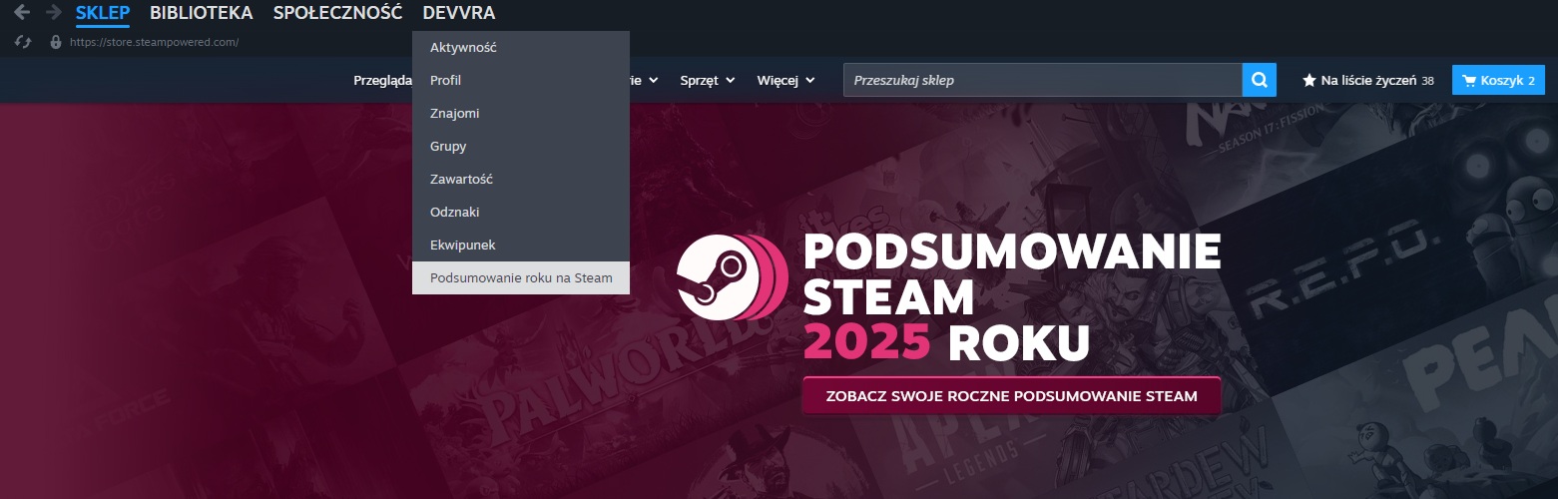The width and height of the screenshot is (1558, 499).
Task: Switch to the BIBLIOTEKA tab
Action: pos(201,13)
